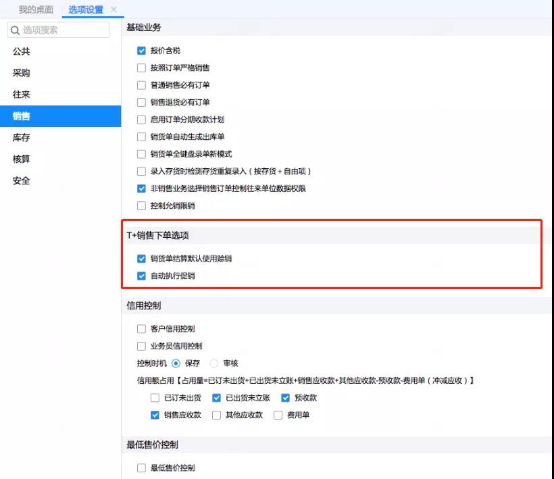Select the 选项设置 tab
The width and height of the screenshot is (554, 479).
[x=86, y=9]
